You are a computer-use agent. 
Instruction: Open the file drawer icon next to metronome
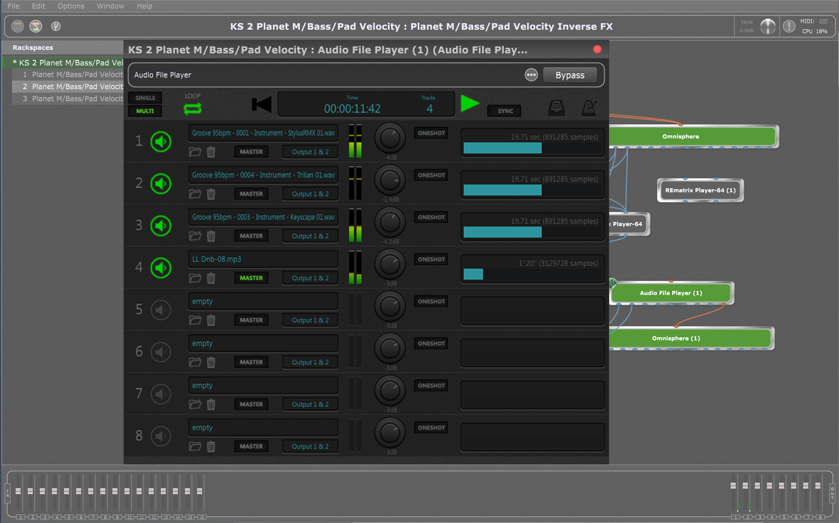556,107
